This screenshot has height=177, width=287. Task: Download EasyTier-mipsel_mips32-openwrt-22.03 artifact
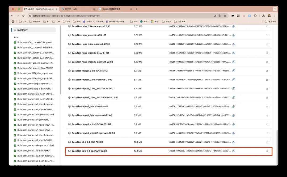[267, 133]
